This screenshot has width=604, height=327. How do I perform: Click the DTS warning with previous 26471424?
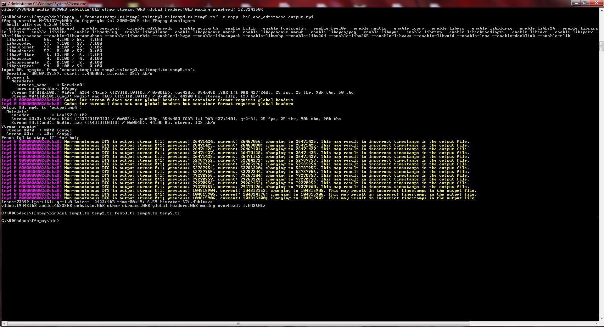[x=235, y=141]
